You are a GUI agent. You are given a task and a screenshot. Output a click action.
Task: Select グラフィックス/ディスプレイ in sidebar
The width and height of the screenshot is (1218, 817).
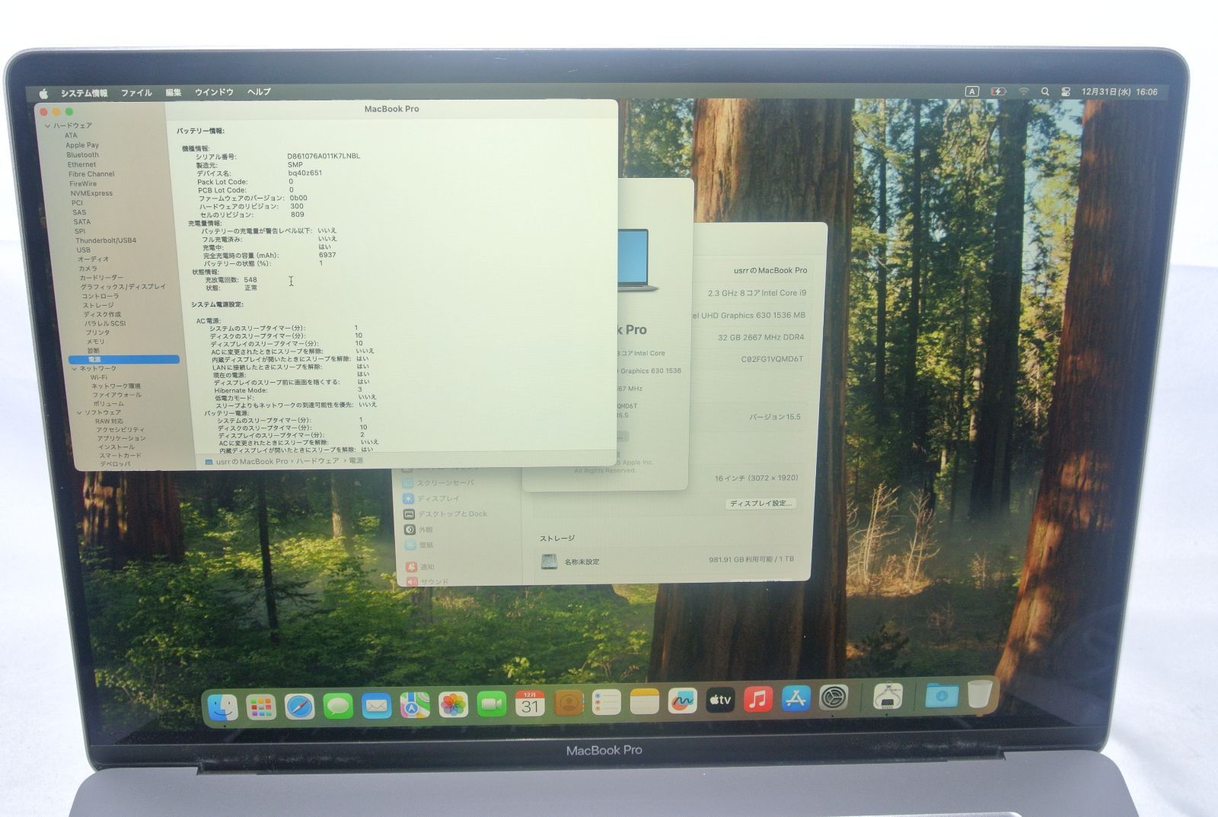[x=123, y=287]
